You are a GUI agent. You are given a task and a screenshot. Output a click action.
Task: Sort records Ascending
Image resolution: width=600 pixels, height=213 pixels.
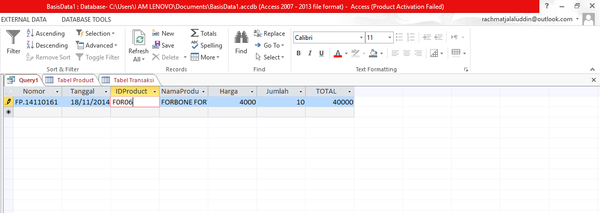(x=46, y=34)
